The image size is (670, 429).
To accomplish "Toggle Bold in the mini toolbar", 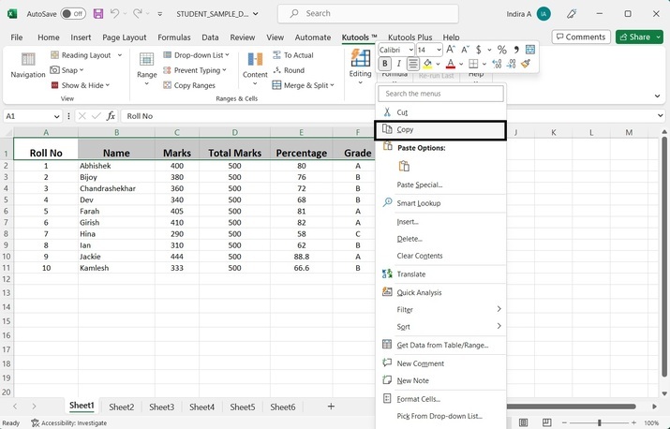I will [x=384, y=64].
